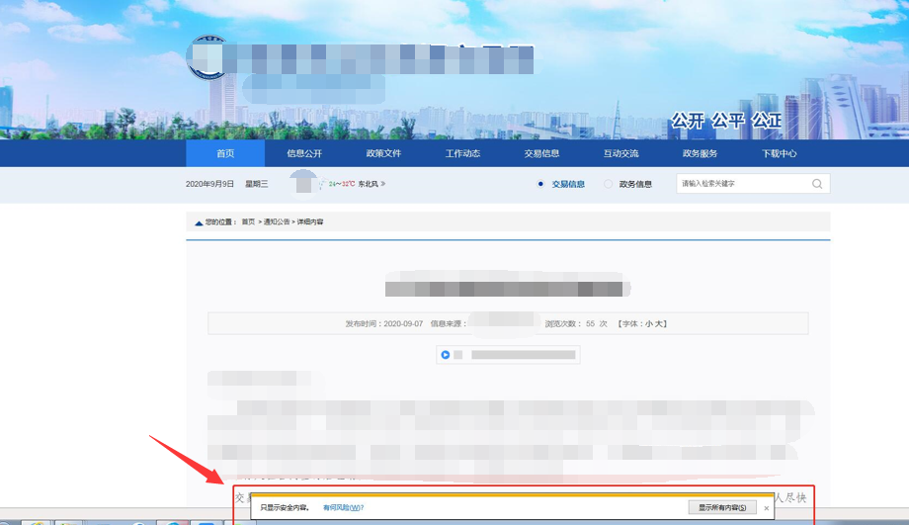The image size is (909, 525).
Task: Click the search magnifier icon
Action: 817,184
